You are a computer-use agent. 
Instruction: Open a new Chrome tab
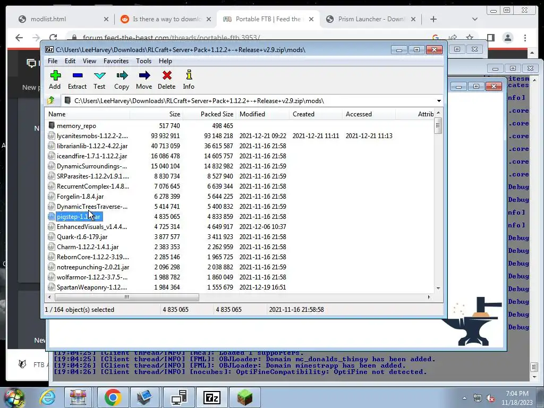pyautogui.click(x=433, y=19)
